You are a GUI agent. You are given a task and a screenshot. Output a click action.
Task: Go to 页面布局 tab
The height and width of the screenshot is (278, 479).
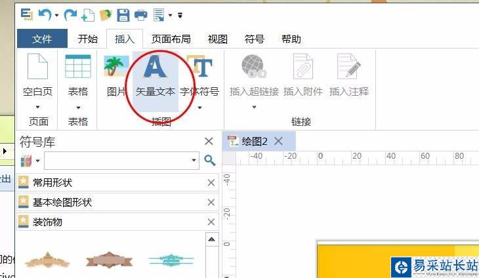[171, 39]
